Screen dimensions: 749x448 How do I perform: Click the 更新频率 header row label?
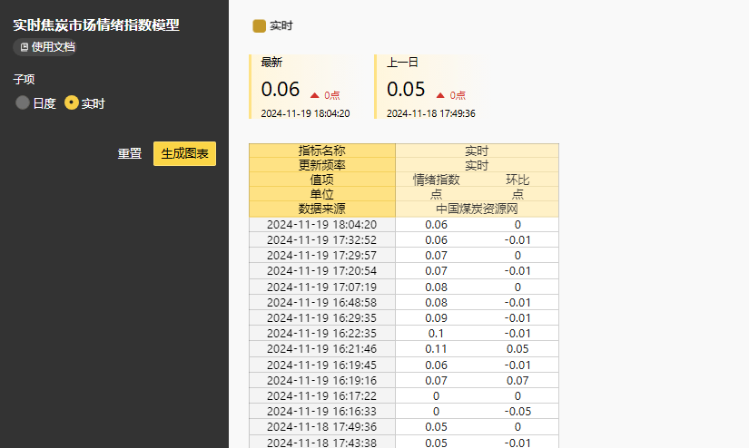(321, 165)
